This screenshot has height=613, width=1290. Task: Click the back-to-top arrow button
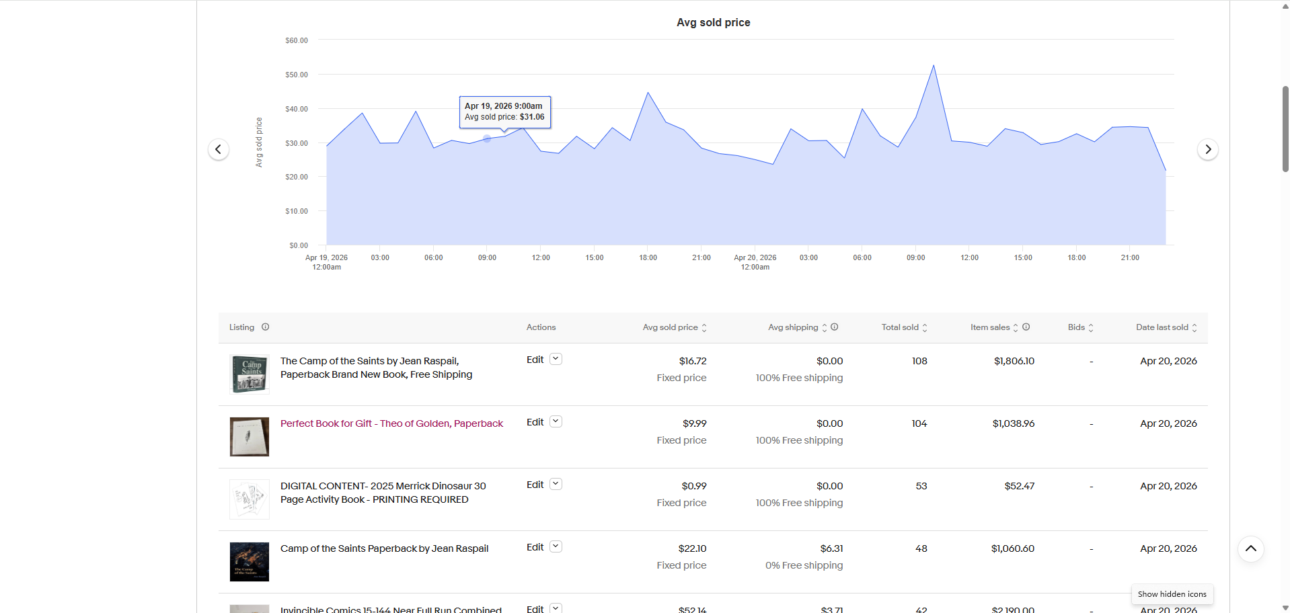pos(1250,548)
